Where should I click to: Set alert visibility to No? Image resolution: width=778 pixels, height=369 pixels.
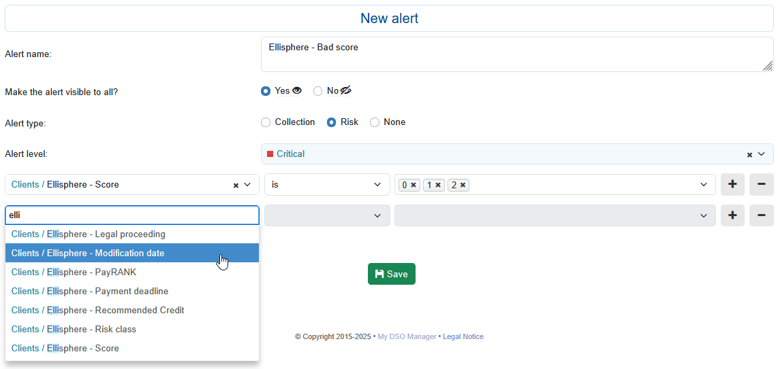[318, 91]
